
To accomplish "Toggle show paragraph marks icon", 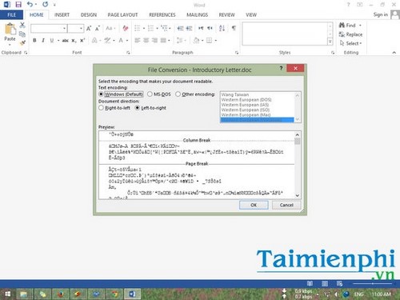I will coord(234,28).
